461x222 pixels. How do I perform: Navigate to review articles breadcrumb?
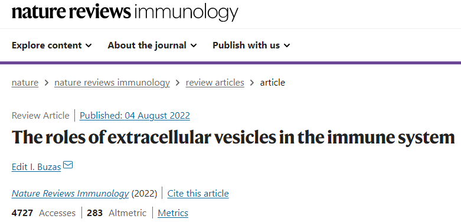pyautogui.click(x=215, y=83)
